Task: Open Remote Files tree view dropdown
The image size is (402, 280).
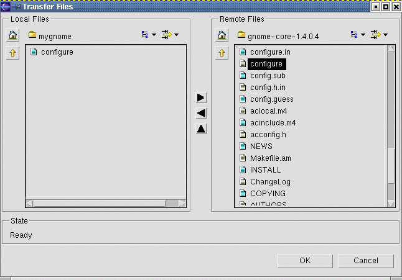Action: coord(358,35)
